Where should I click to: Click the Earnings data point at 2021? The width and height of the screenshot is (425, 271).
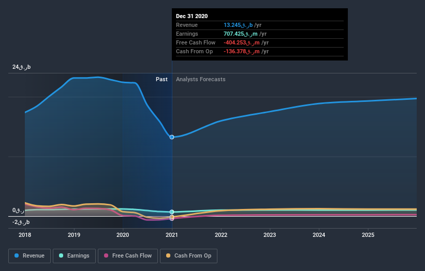pos(172,212)
